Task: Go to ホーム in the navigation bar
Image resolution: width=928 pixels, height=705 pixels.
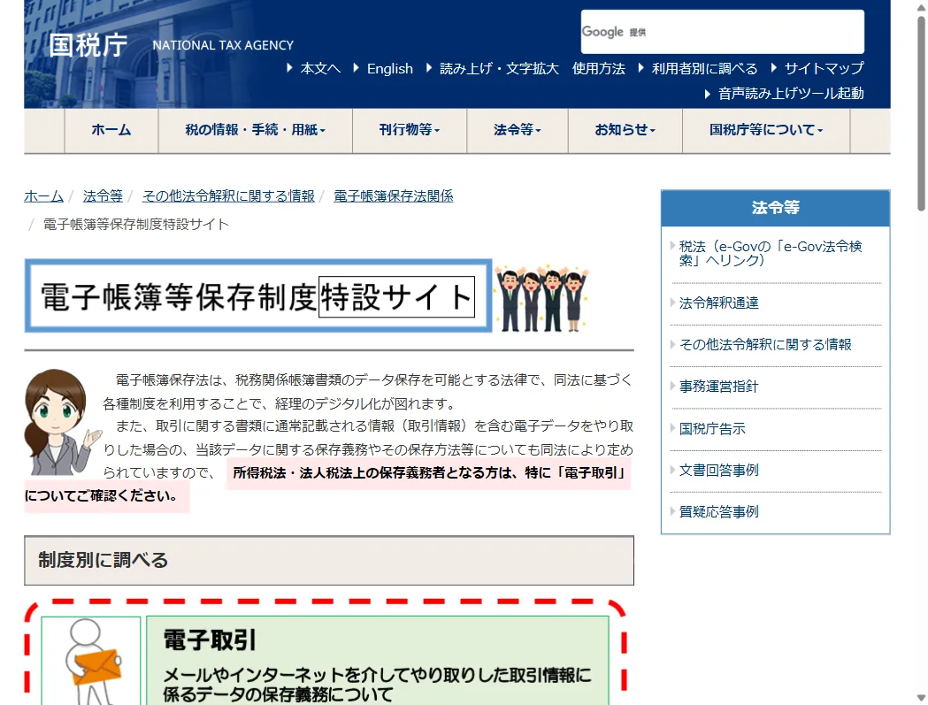Action: tap(111, 130)
